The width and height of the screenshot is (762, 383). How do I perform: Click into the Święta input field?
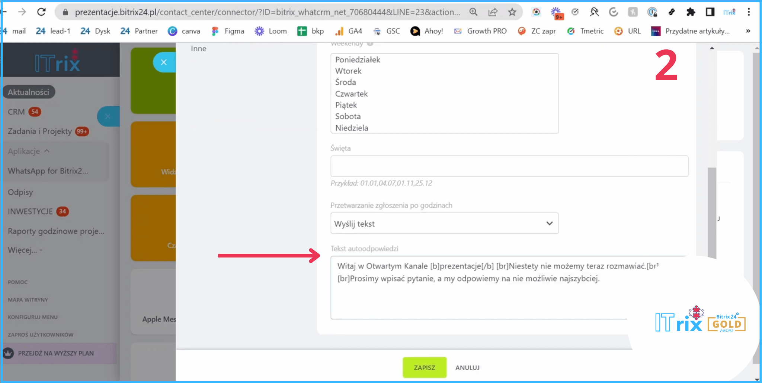509,166
